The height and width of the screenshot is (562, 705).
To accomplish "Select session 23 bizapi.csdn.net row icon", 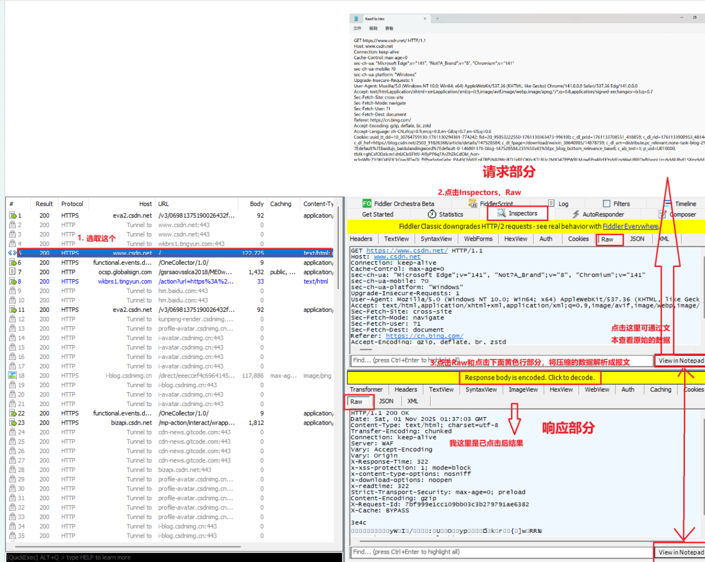I will coord(13,422).
